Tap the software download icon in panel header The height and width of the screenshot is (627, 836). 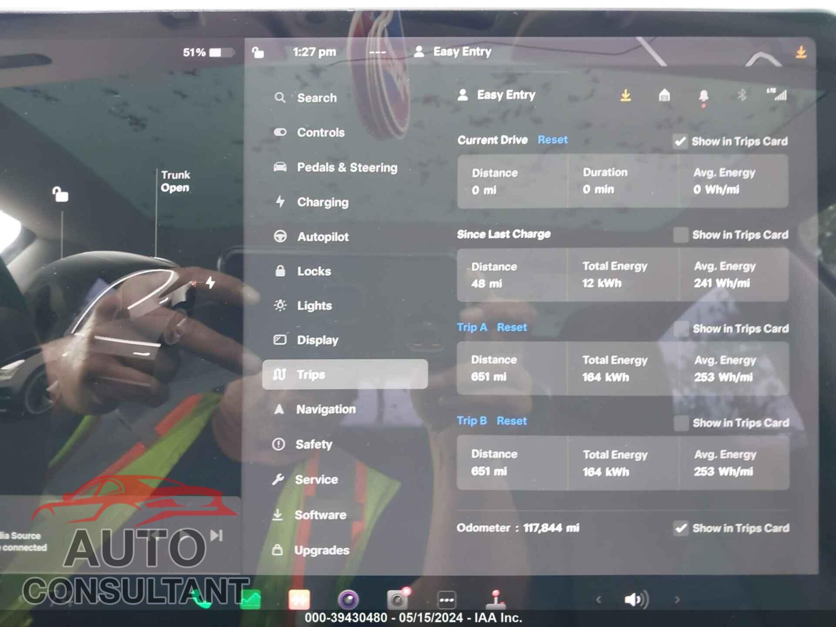[626, 95]
